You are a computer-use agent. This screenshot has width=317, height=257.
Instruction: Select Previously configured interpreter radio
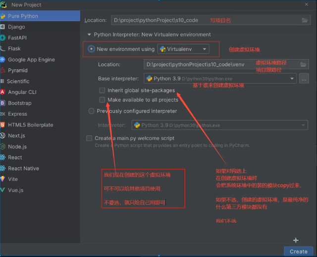(x=91, y=111)
